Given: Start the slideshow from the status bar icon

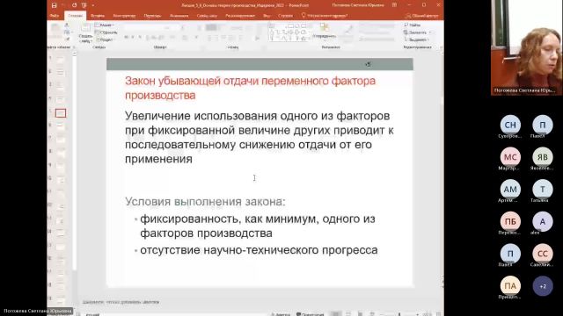Looking at the screenshot, I should pyautogui.click(x=372, y=314).
